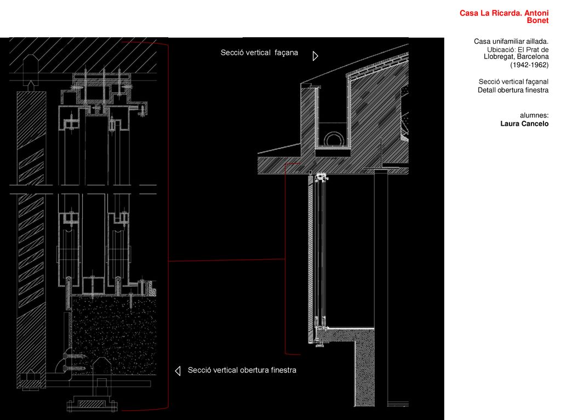The width and height of the screenshot is (561, 420).
Task: Click the right-pointing triangle beside 'Secció vertical façana'
Action: pyautogui.click(x=315, y=56)
